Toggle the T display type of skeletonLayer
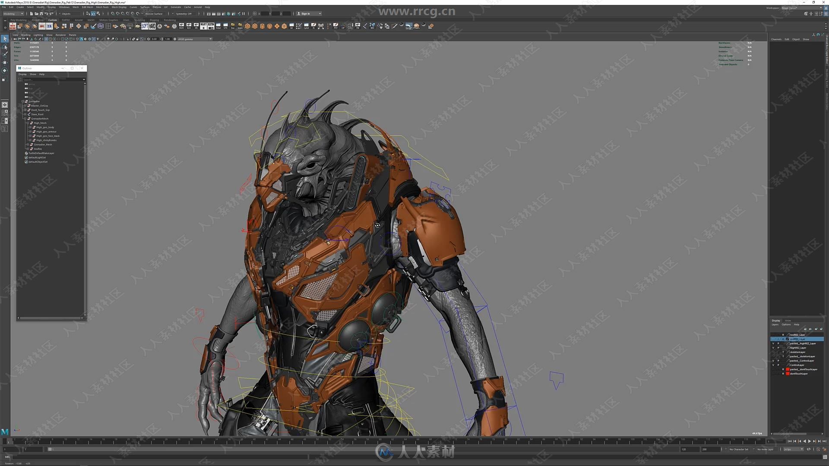Viewport: 829px width, 466px height. coord(783,352)
